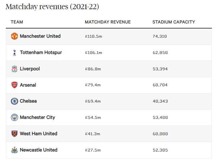Click the Chelsea club badge
The width and height of the screenshot is (218, 161).
[x=14, y=101]
